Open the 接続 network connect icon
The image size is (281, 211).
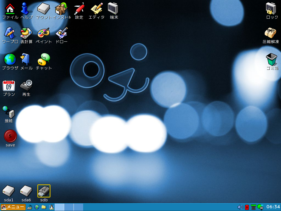[9, 112]
